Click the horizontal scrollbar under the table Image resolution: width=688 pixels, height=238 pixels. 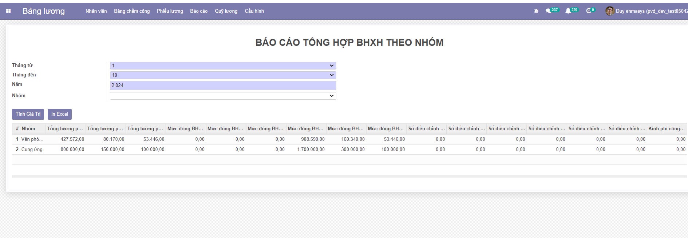coord(349,176)
